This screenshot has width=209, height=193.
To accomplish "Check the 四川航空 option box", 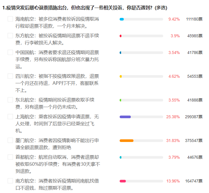I will coord(10,76).
